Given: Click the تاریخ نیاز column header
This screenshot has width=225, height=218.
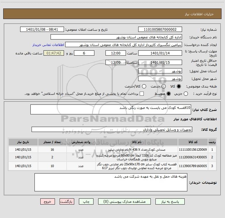Looking at the screenshot, I should [23, 142].
